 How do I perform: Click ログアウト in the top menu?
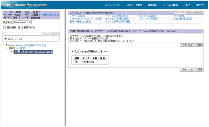201,5
